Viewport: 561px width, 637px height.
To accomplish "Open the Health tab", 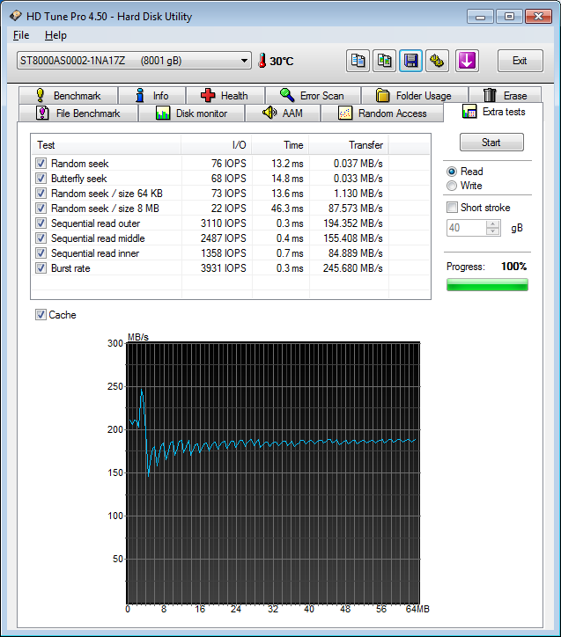I will pos(225,96).
